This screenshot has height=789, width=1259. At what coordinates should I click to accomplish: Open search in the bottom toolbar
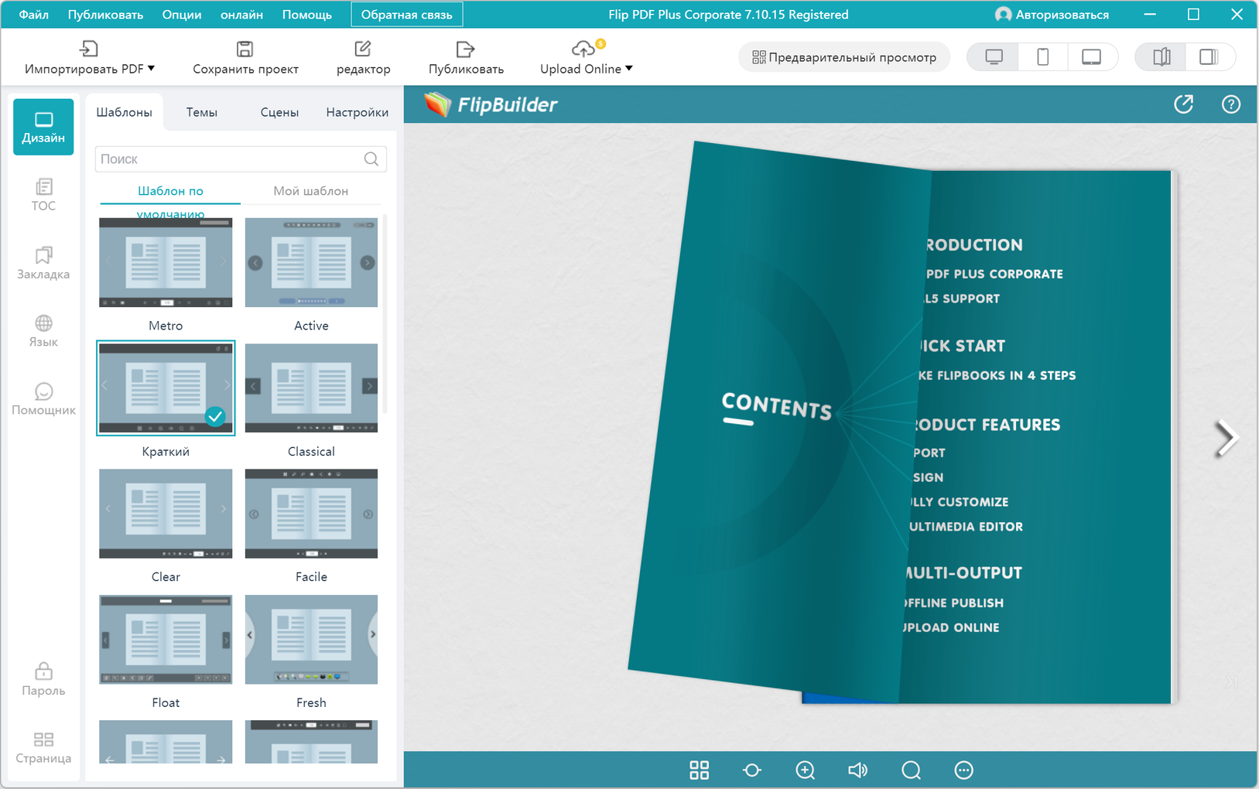coord(911,770)
